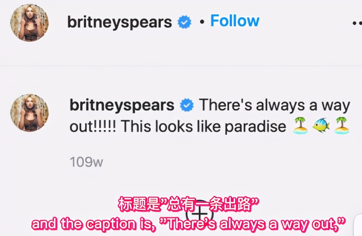Select the English subtitle starting "and the caption is"
Screen dimensions: 362x236
click(x=189, y=224)
